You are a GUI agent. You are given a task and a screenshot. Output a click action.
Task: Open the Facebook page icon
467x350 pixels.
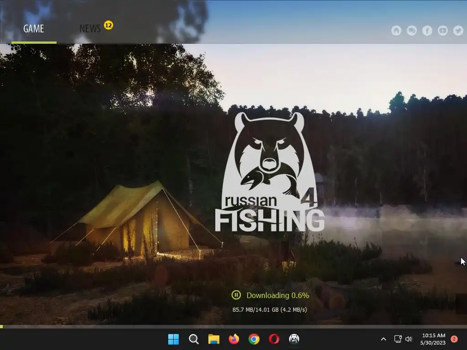coord(427,31)
